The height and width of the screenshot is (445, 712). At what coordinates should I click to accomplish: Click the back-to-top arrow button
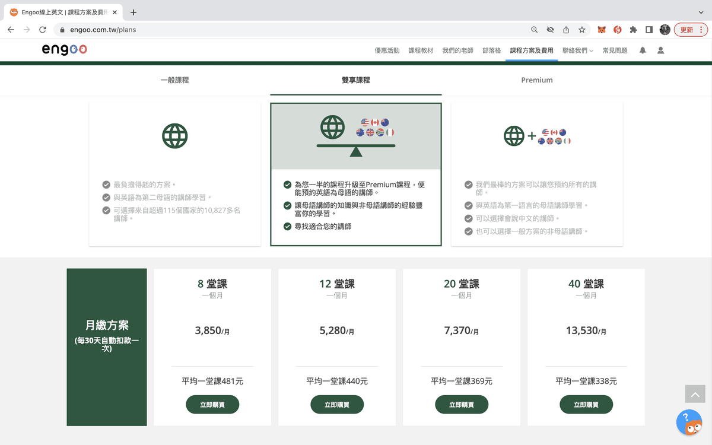coord(695,394)
